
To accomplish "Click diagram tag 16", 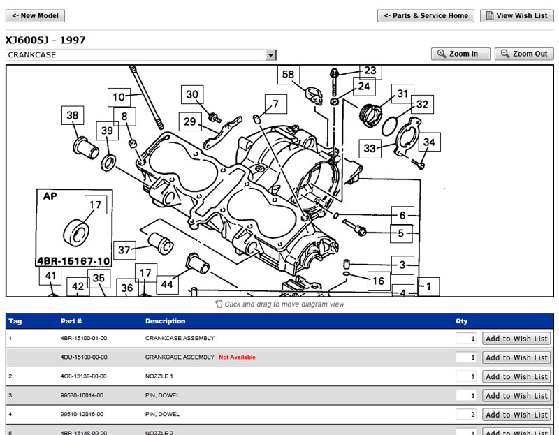I will [379, 281].
